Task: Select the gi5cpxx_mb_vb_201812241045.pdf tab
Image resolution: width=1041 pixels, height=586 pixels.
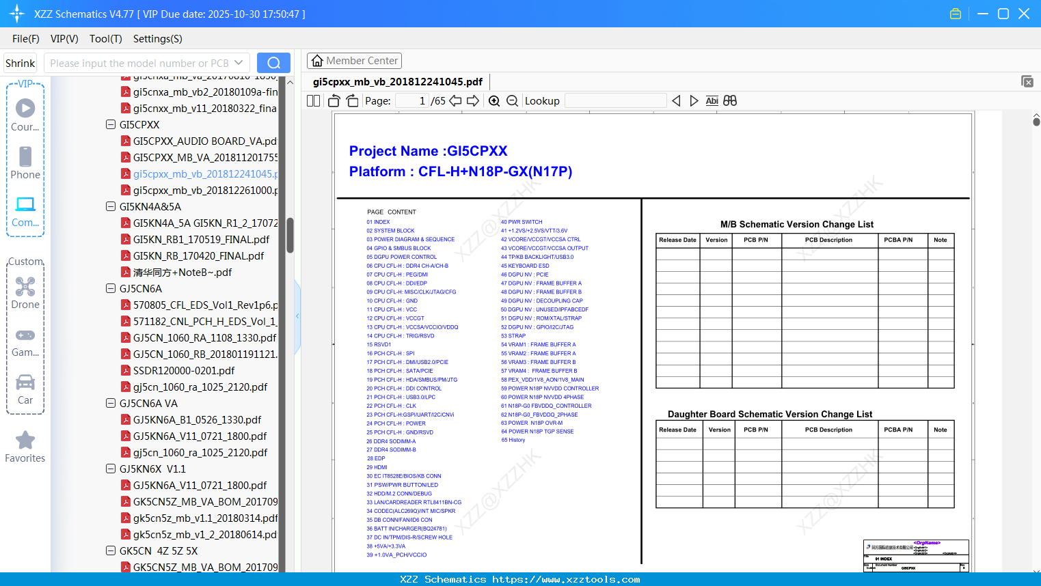Action: (398, 82)
